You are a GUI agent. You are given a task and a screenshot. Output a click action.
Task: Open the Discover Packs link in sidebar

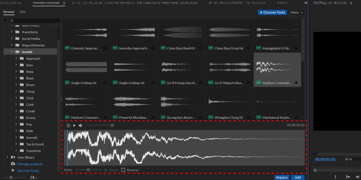pos(28,170)
